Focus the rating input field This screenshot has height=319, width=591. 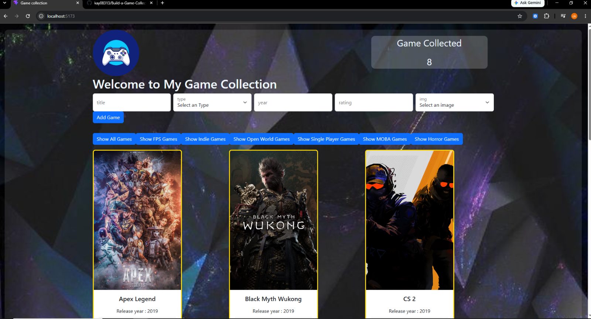[x=374, y=102]
